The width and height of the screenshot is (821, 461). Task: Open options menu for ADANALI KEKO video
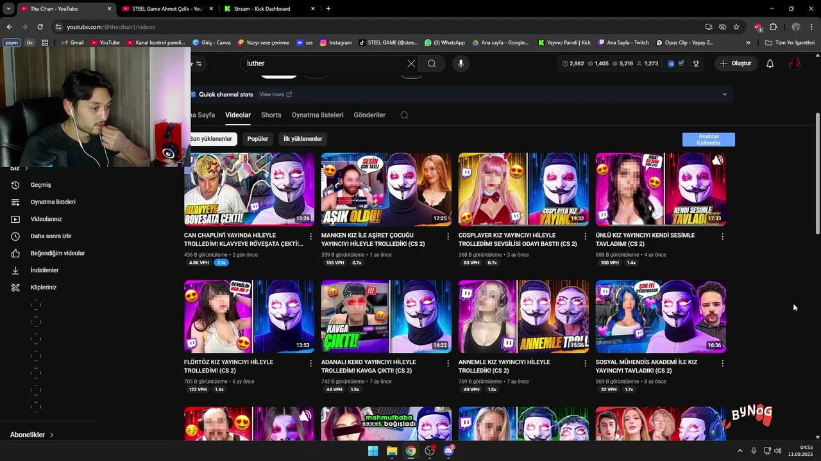(x=448, y=363)
